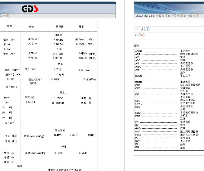The width and height of the screenshot is (204, 171).
Task: Select the HO₂S abbreviation
Action: [138, 135]
